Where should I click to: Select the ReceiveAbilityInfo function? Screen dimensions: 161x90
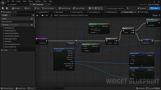click(x=10, y=47)
